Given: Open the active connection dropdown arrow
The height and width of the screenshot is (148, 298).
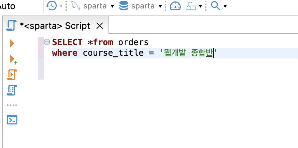Looking at the screenshot, I should pyautogui.click(x=112, y=6).
